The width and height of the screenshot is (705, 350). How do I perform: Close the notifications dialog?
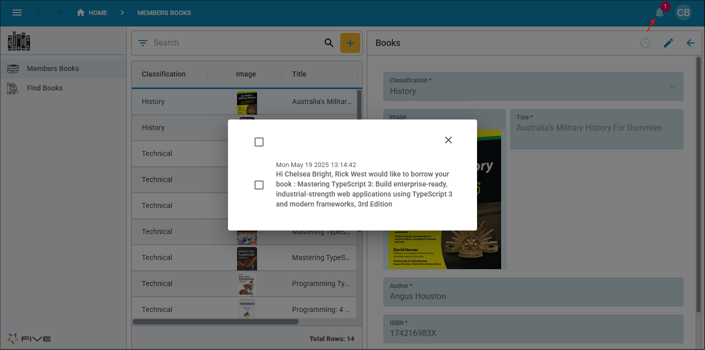(448, 140)
